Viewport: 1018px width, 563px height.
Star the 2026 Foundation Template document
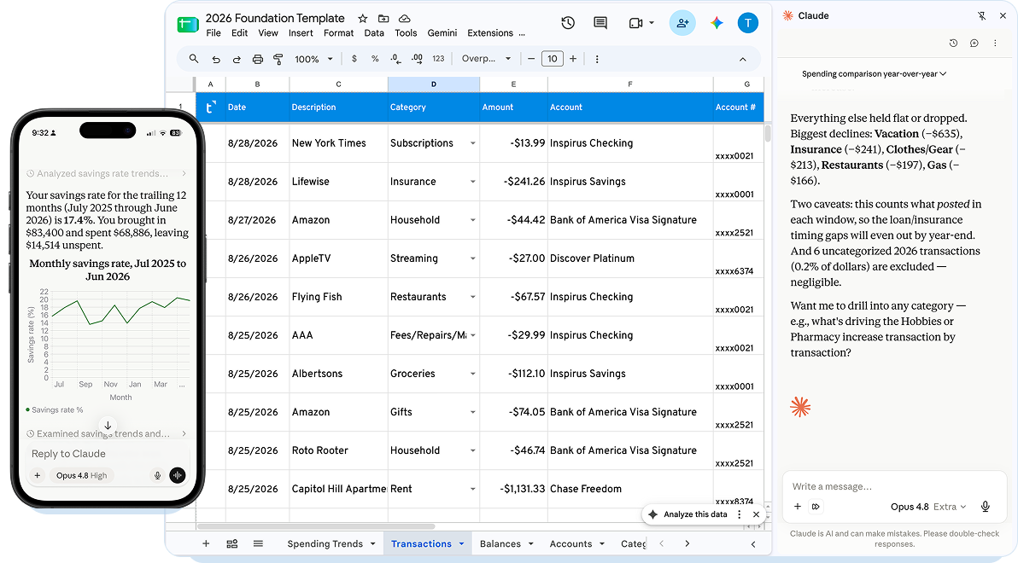pos(363,19)
